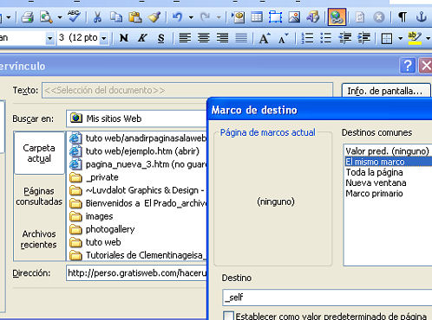Select Archivos recientes in sidebar

point(39,239)
